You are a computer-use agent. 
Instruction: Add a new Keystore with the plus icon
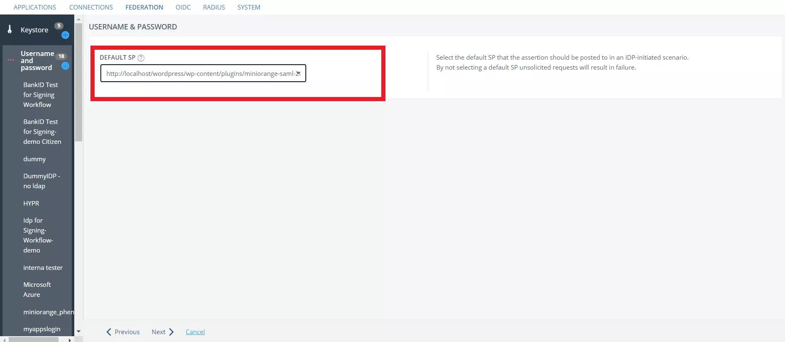65,35
